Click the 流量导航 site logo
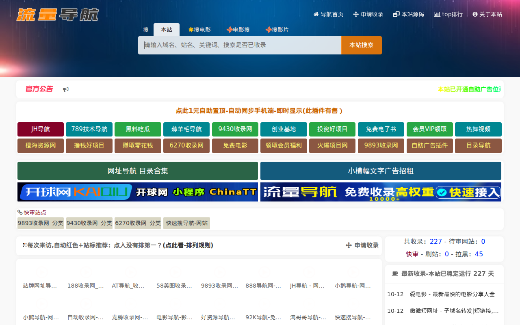The image size is (520, 325). [x=58, y=15]
